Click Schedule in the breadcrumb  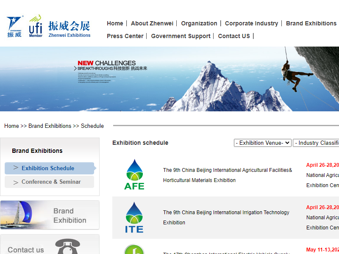92,126
